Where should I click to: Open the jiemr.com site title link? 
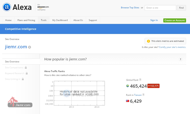pyautogui.click(x=16, y=47)
